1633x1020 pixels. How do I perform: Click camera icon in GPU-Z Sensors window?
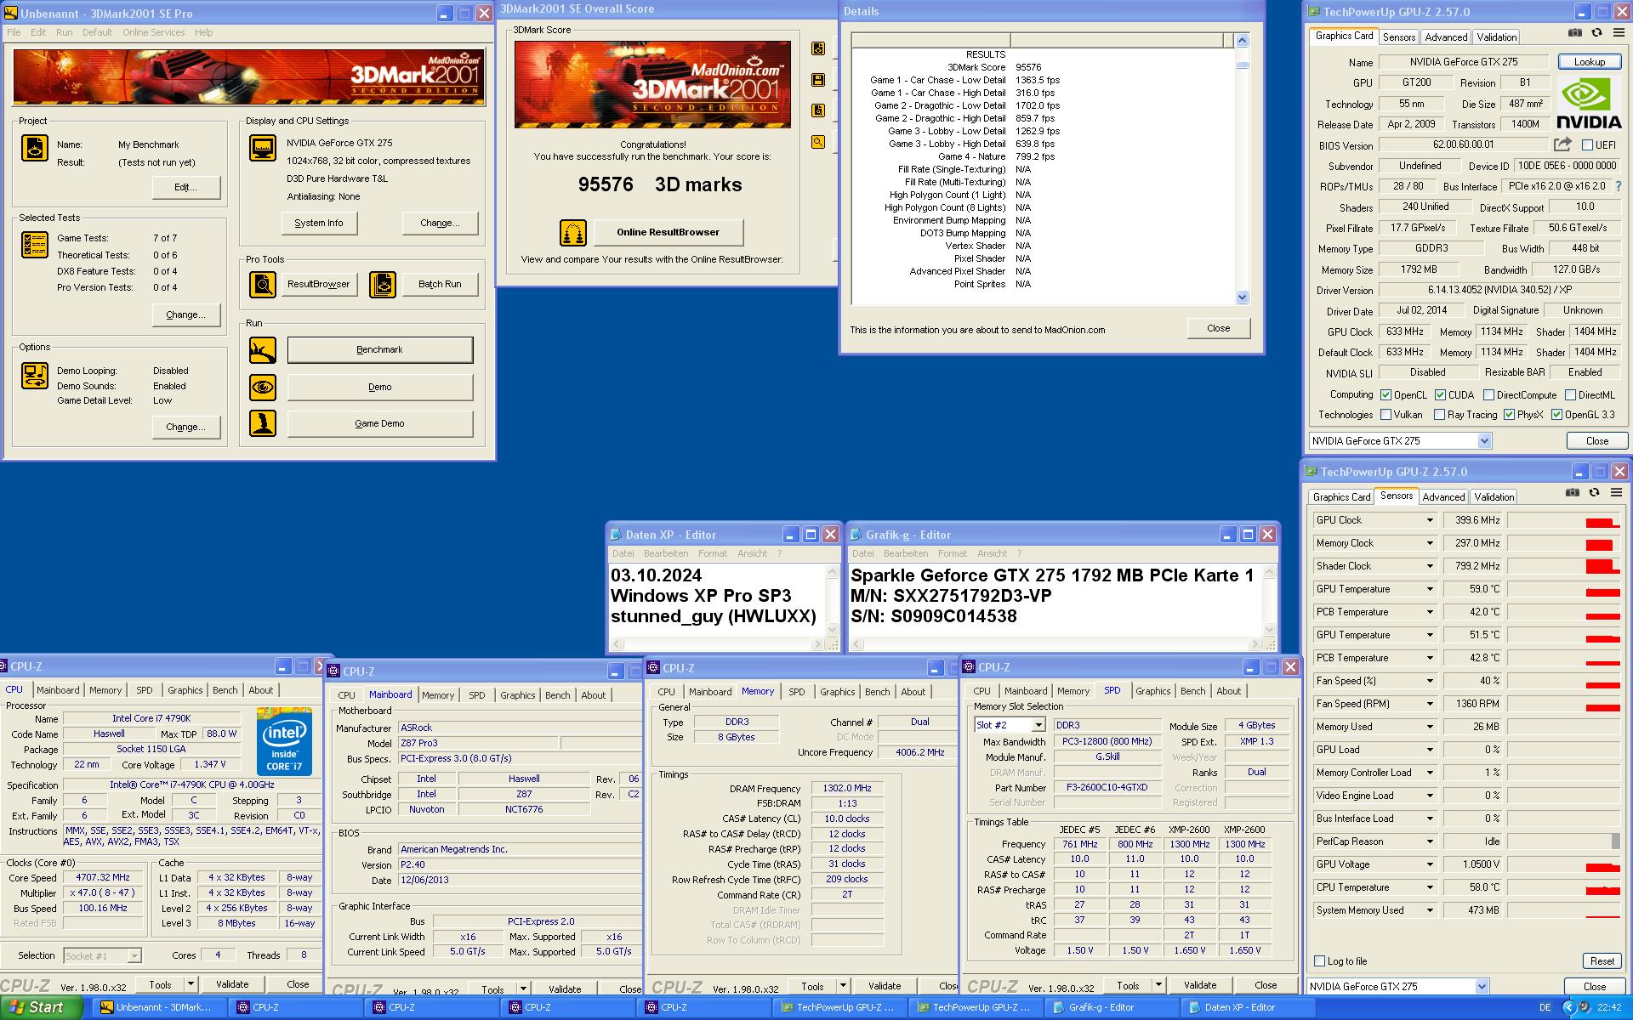[x=1573, y=493]
